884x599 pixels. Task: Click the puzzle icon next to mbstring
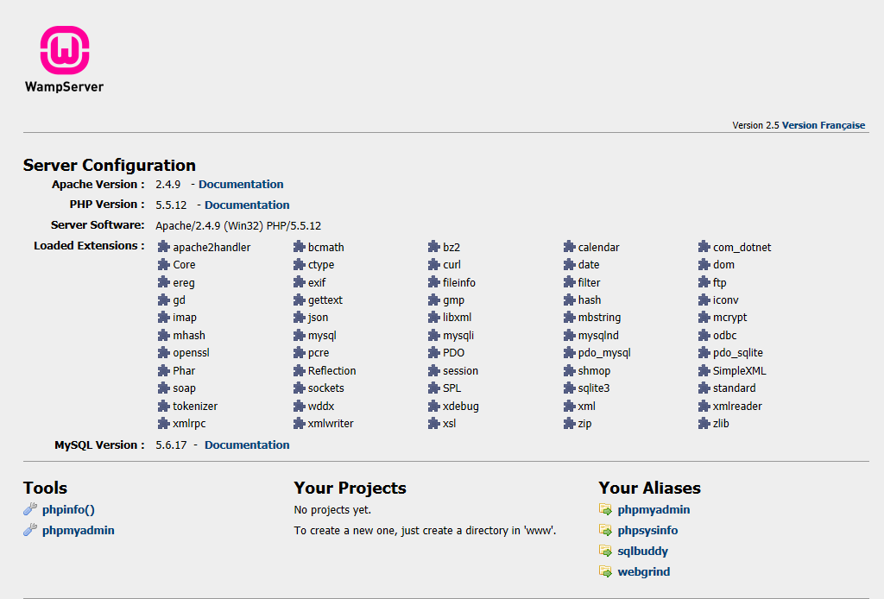(569, 318)
